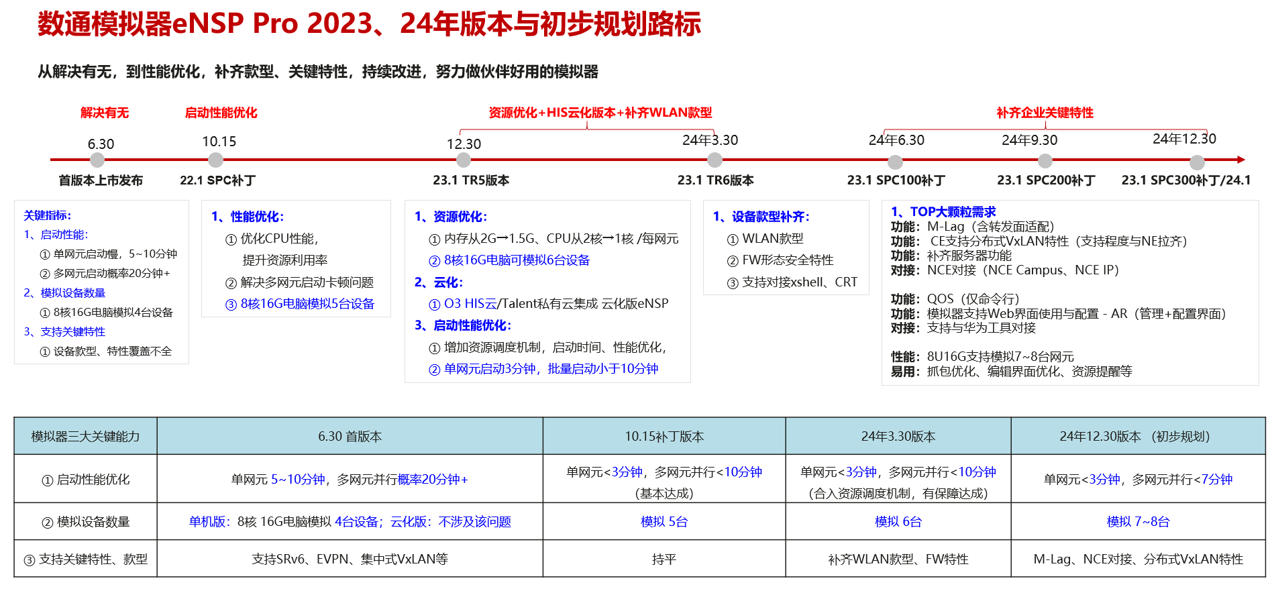
Task: Click the red label 启动性能优化
Action: [x=221, y=113]
